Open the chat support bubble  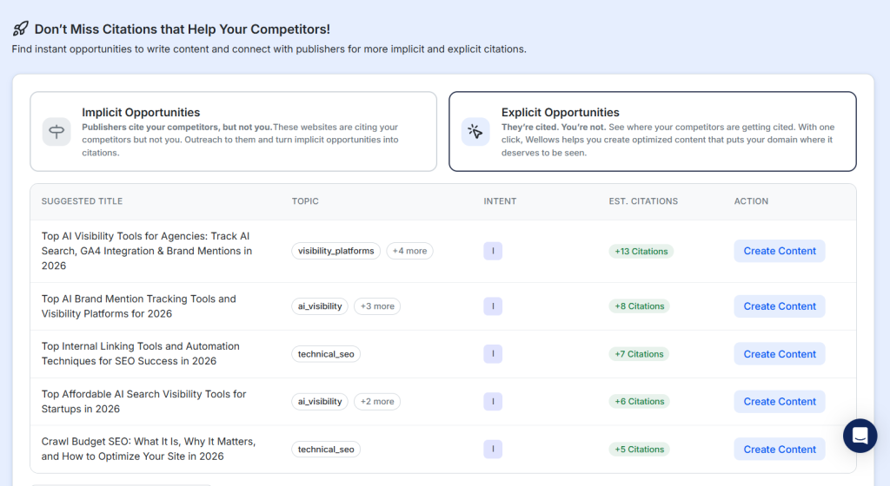(860, 436)
